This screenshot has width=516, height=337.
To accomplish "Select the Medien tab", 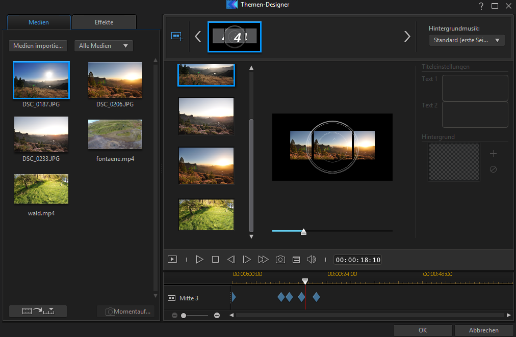I will pos(39,22).
